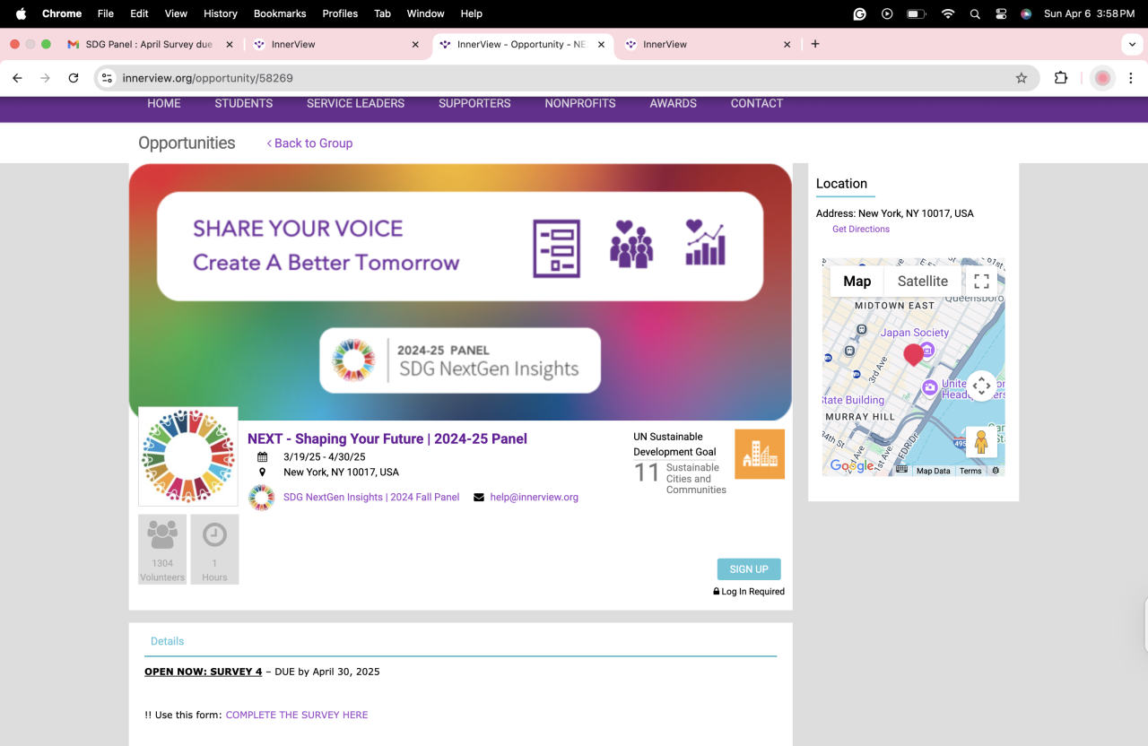Viewport: 1148px width, 746px height.
Task: Open the Profiles menu
Action: pos(340,13)
